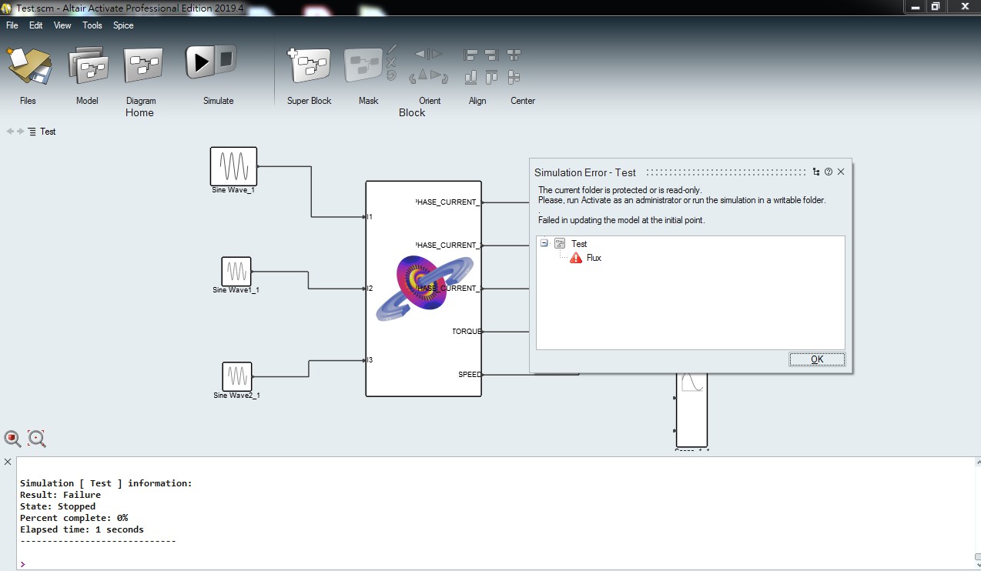Close the output console panel

(x=8, y=462)
